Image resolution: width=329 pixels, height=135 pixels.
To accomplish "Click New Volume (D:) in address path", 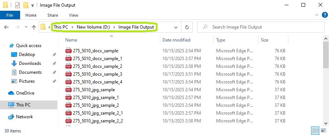I will point(93,27).
